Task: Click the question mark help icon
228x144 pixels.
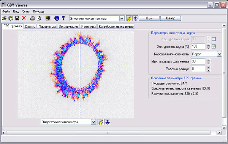Action: [63, 18]
